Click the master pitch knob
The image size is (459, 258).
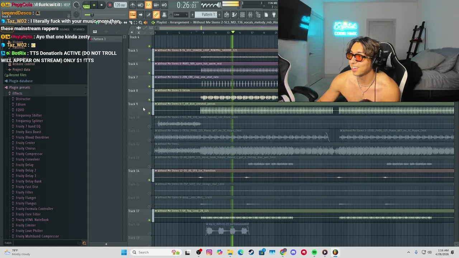point(76,15)
